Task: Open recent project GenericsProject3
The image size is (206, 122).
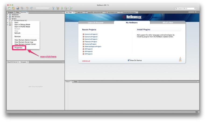Action: coord(91,34)
